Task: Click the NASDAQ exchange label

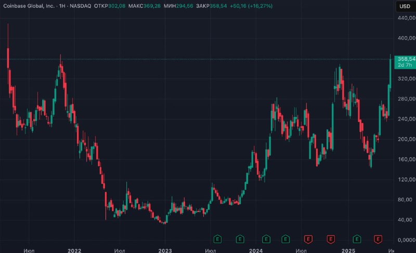Action: coord(81,6)
